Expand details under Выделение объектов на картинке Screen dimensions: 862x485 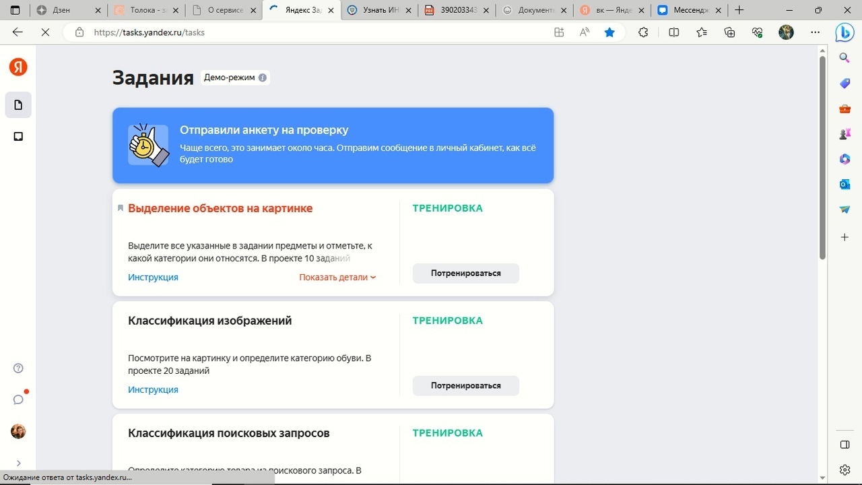point(337,277)
